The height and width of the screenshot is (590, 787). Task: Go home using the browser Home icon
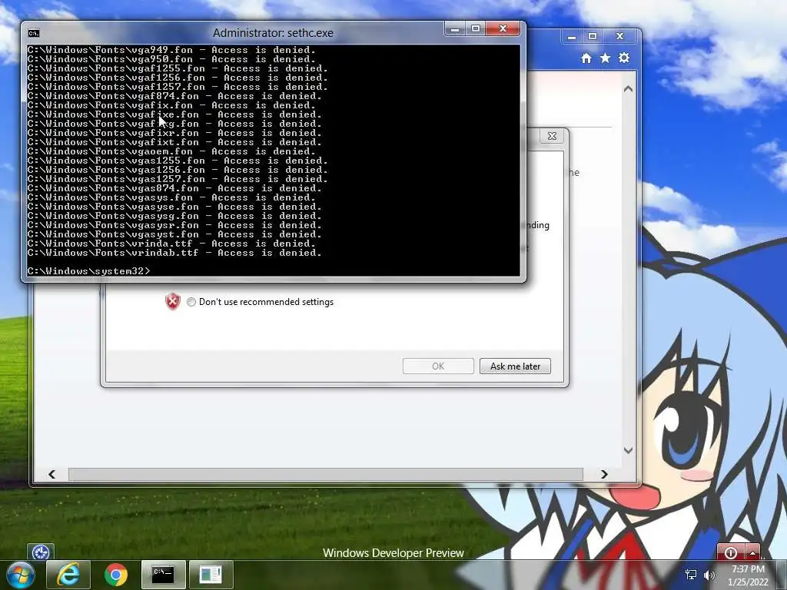coord(586,58)
